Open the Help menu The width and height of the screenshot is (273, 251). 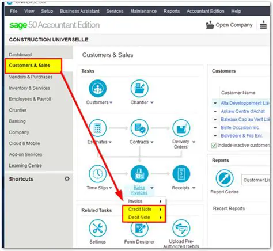(236, 11)
